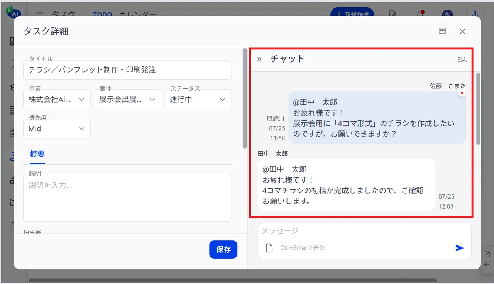Screen dimensions: 494x284
Task: Click the 12:03 message timestamp
Action: [446, 206]
